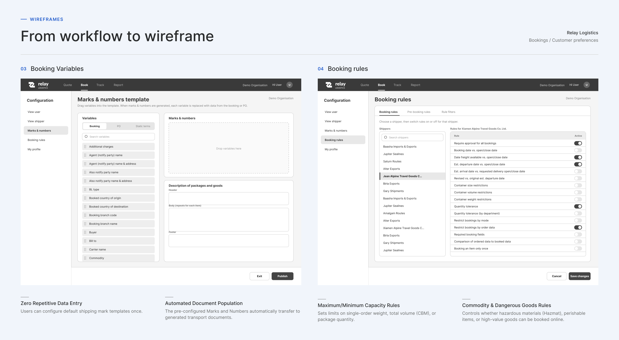Open Report in Booking Variables wireframe navbar
This screenshot has width=619, height=340.
tap(118, 85)
